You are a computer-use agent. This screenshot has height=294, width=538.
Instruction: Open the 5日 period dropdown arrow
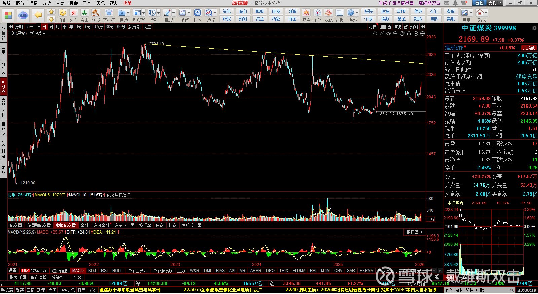[x=39, y=27]
